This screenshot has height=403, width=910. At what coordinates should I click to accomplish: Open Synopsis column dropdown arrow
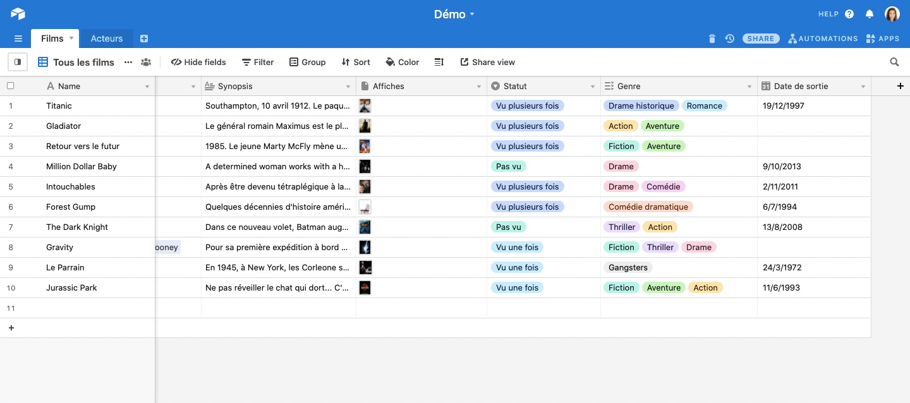pyautogui.click(x=348, y=87)
